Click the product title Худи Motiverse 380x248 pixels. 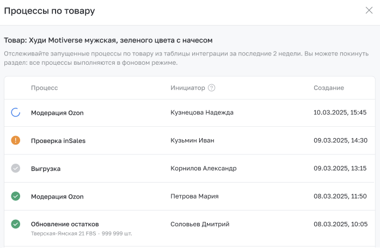[108, 40]
